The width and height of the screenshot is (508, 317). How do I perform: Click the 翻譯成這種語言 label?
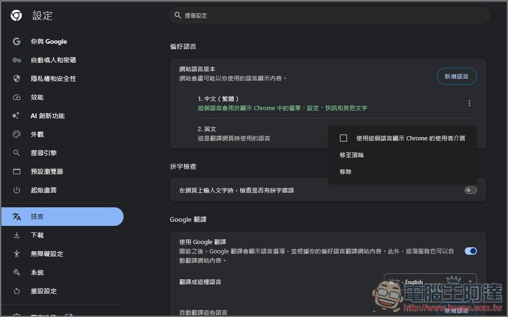click(x=200, y=281)
